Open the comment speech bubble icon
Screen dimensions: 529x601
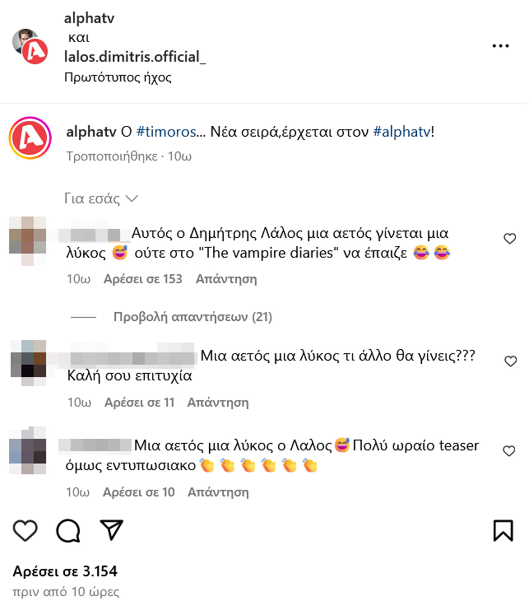(x=68, y=530)
